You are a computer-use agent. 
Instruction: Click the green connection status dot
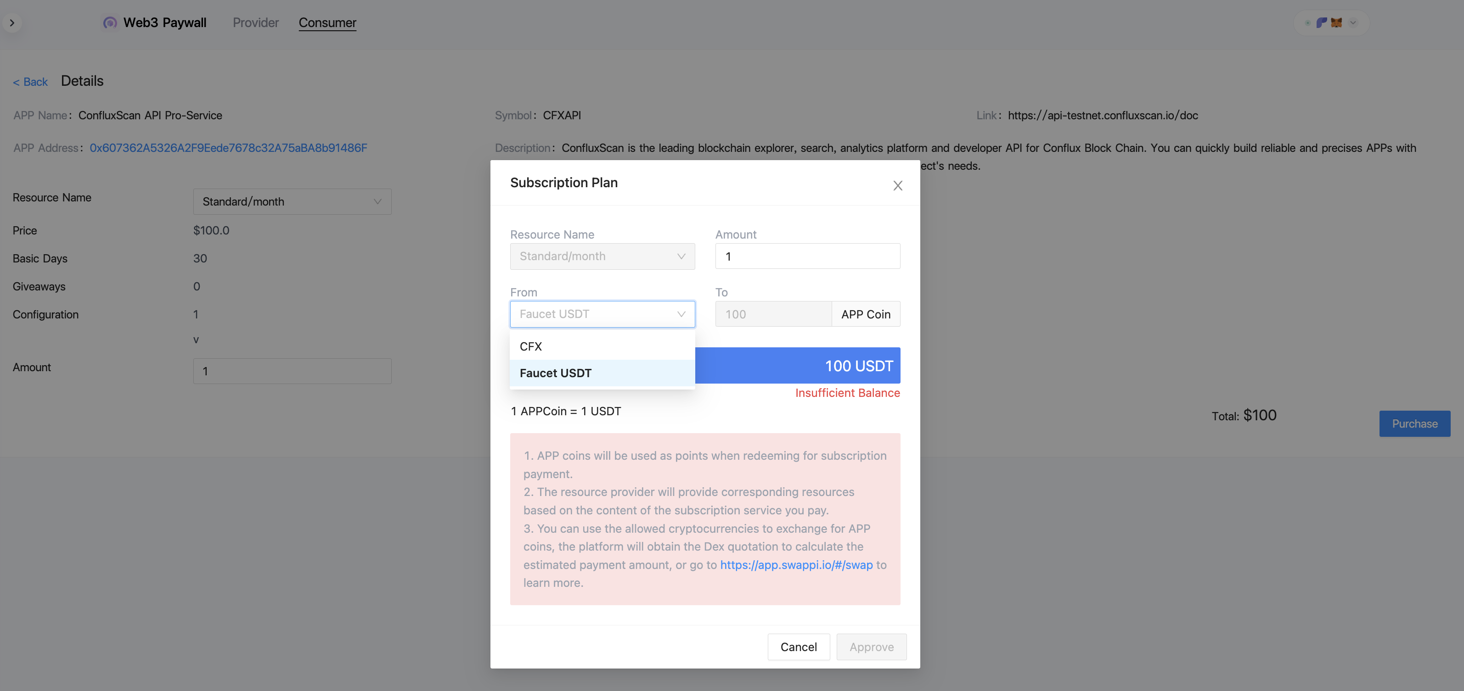coord(1308,22)
